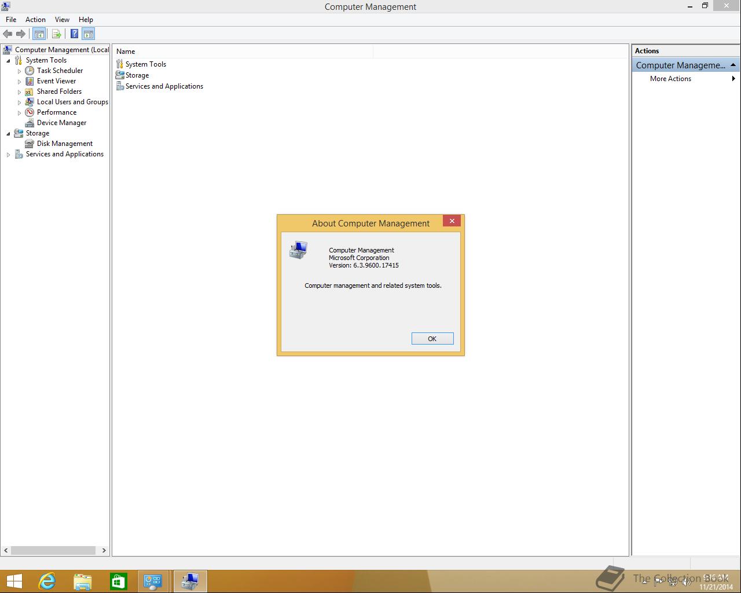
Task: Select Shared Folders in the tree
Action: point(59,91)
